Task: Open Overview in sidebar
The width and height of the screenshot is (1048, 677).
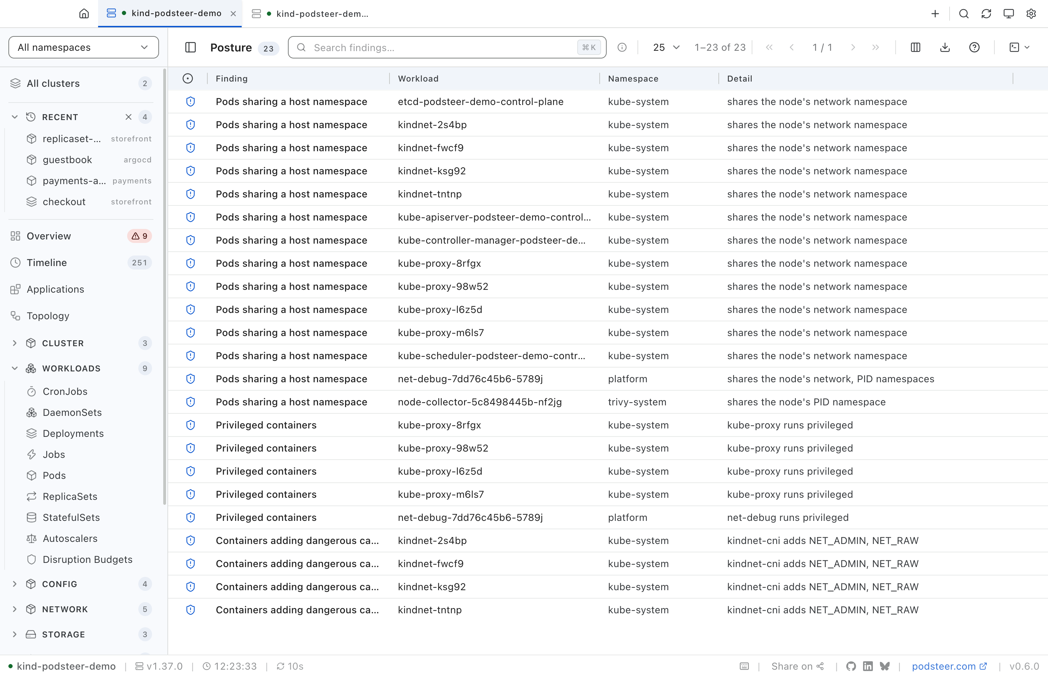Action: [81, 236]
